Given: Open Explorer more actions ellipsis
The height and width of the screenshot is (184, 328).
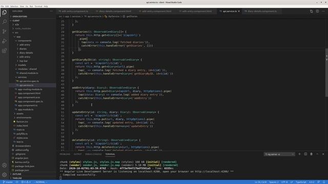Looking at the screenshot, I should [51, 11].
